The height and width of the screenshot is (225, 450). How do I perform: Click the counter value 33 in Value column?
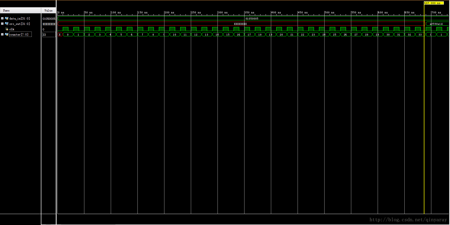[x=44, y=35]
